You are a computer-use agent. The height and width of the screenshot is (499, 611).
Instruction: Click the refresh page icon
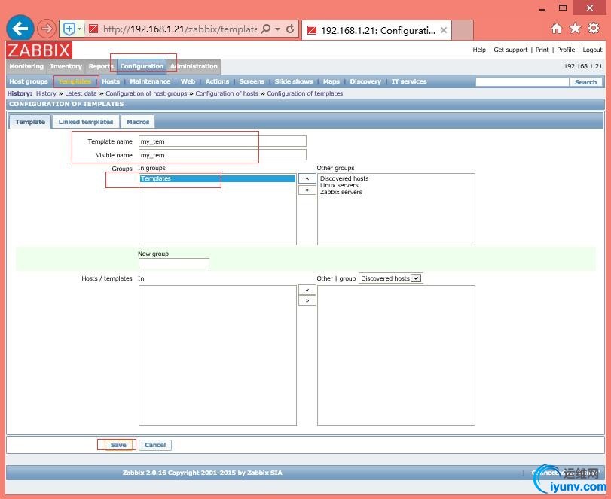tap(290, 29)
